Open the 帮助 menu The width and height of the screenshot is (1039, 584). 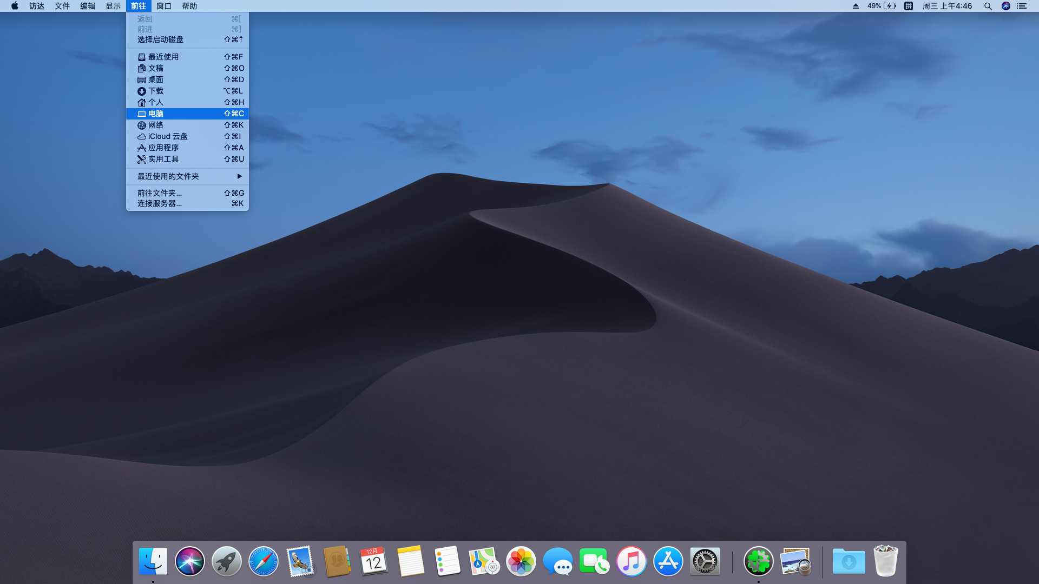click(189, 6)
